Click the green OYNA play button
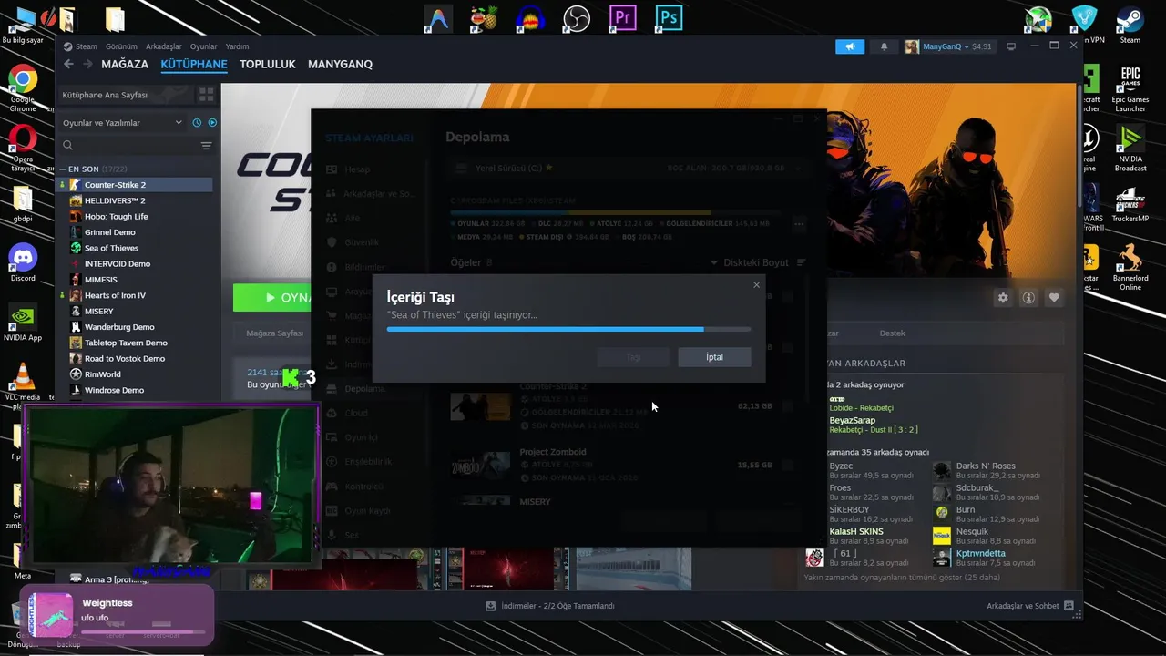Image resolution: width=1166 pixels, height=656 pixels. click(x=272, y=298)
